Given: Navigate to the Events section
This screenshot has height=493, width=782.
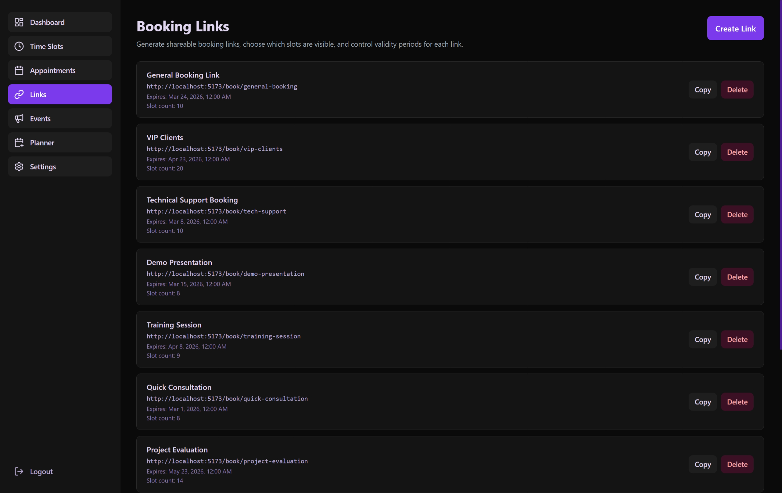Looking at the screenshot, I should 40,118.
